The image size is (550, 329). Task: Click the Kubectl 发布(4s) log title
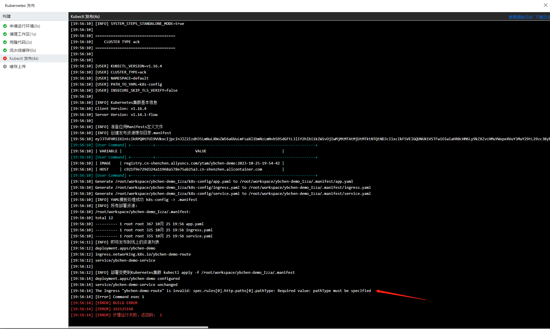(x=85, y=16)
